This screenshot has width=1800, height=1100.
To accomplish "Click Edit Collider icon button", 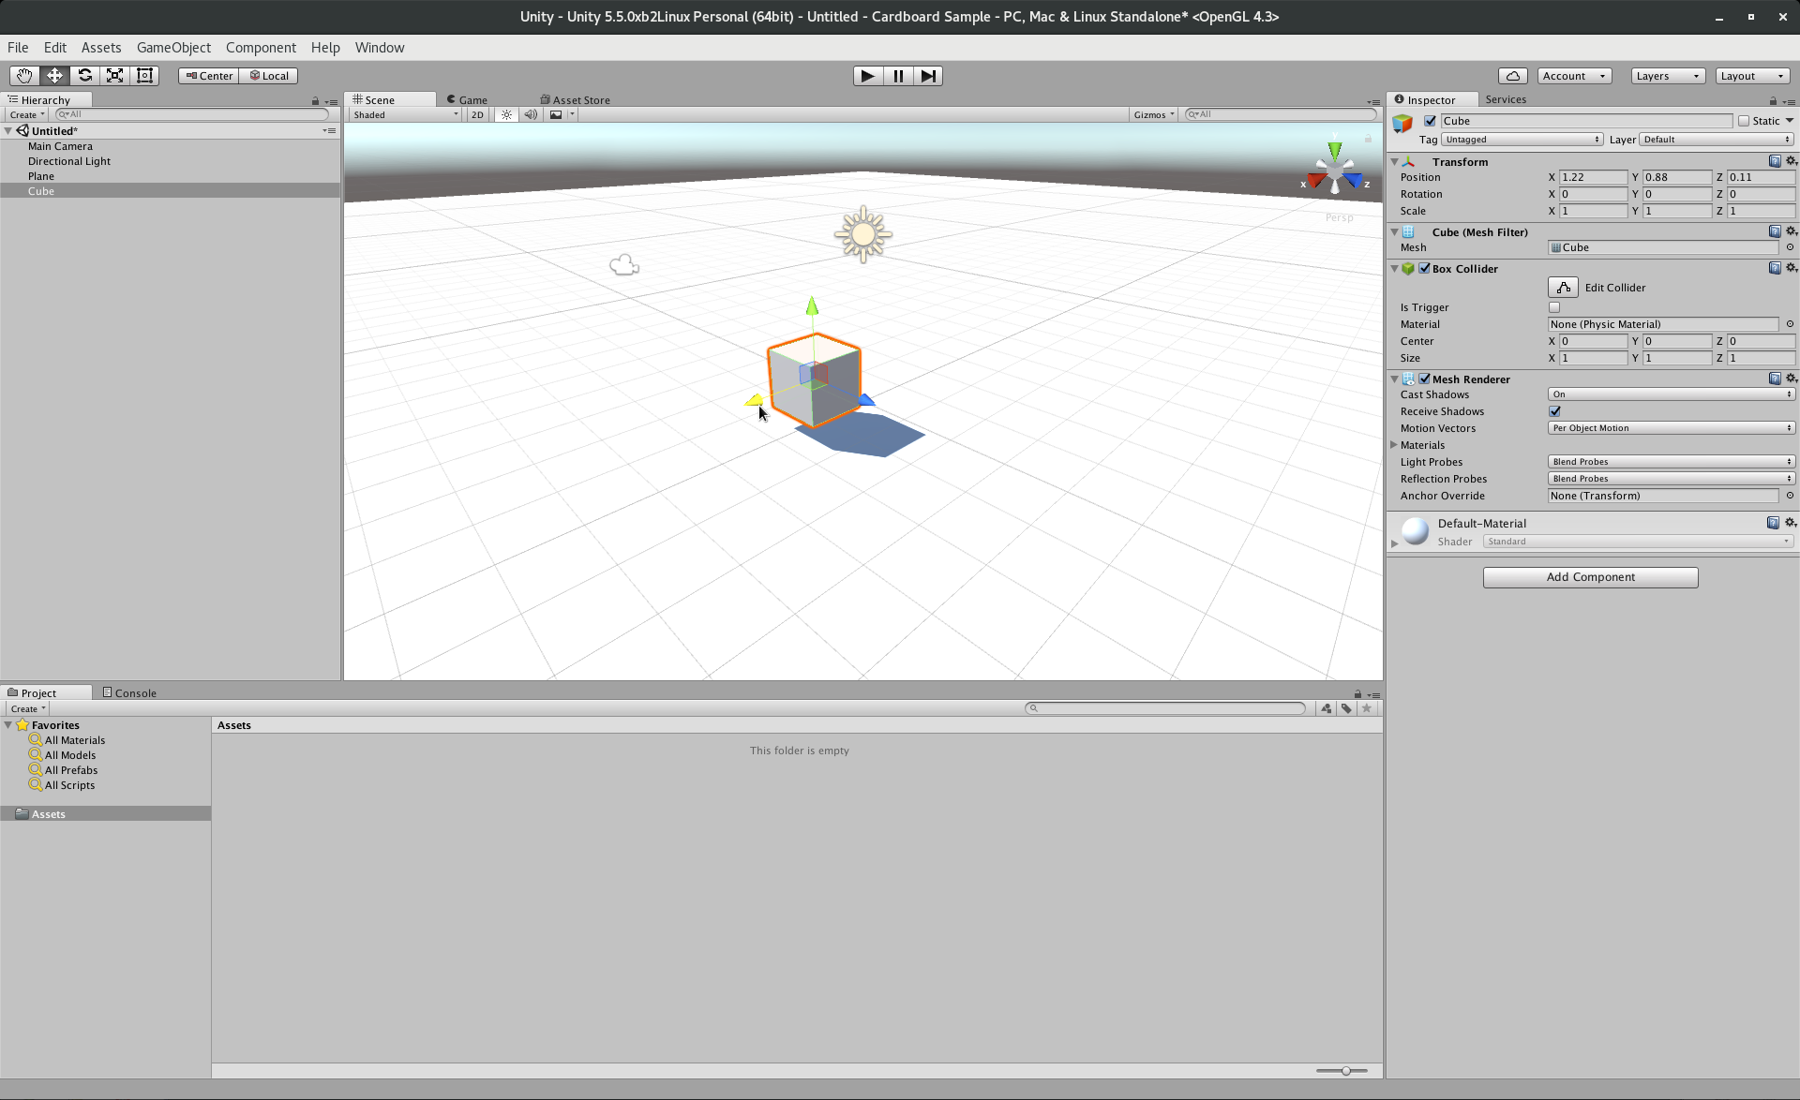I will [x=1563, y=288].
